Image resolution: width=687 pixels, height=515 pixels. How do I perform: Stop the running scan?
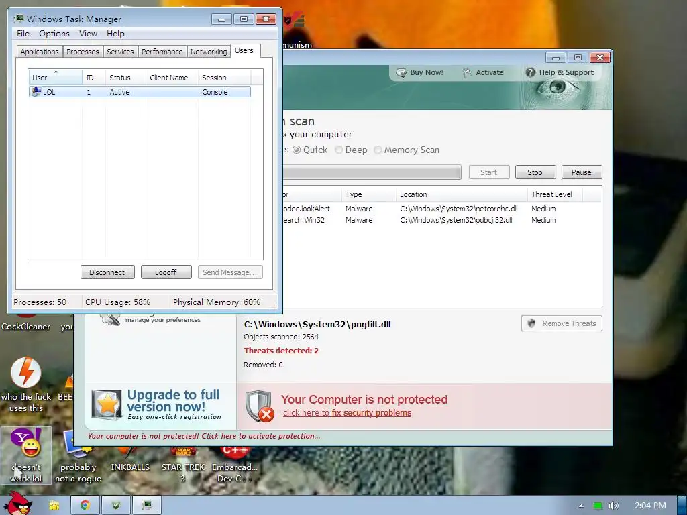coord(535,172)
